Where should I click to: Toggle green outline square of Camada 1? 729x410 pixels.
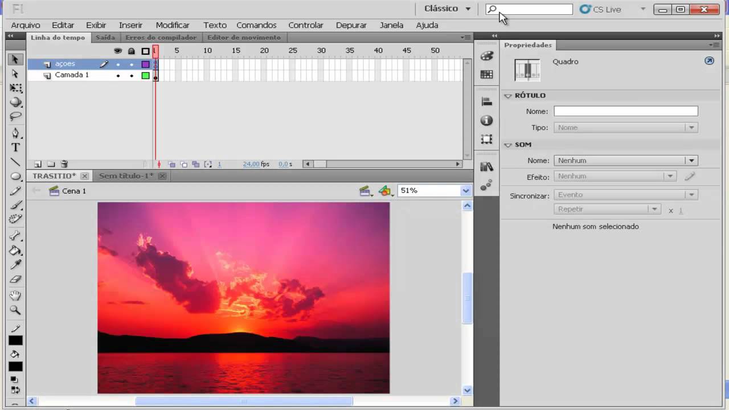(x=145, y=75)
